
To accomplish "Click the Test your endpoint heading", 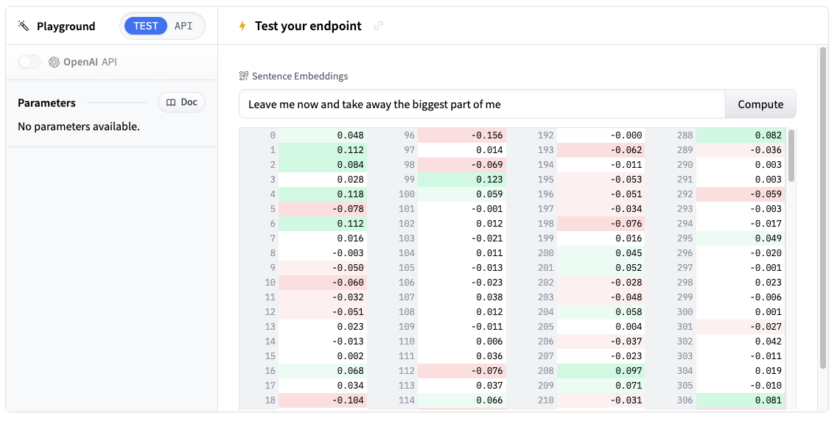I will pos(308,26).
